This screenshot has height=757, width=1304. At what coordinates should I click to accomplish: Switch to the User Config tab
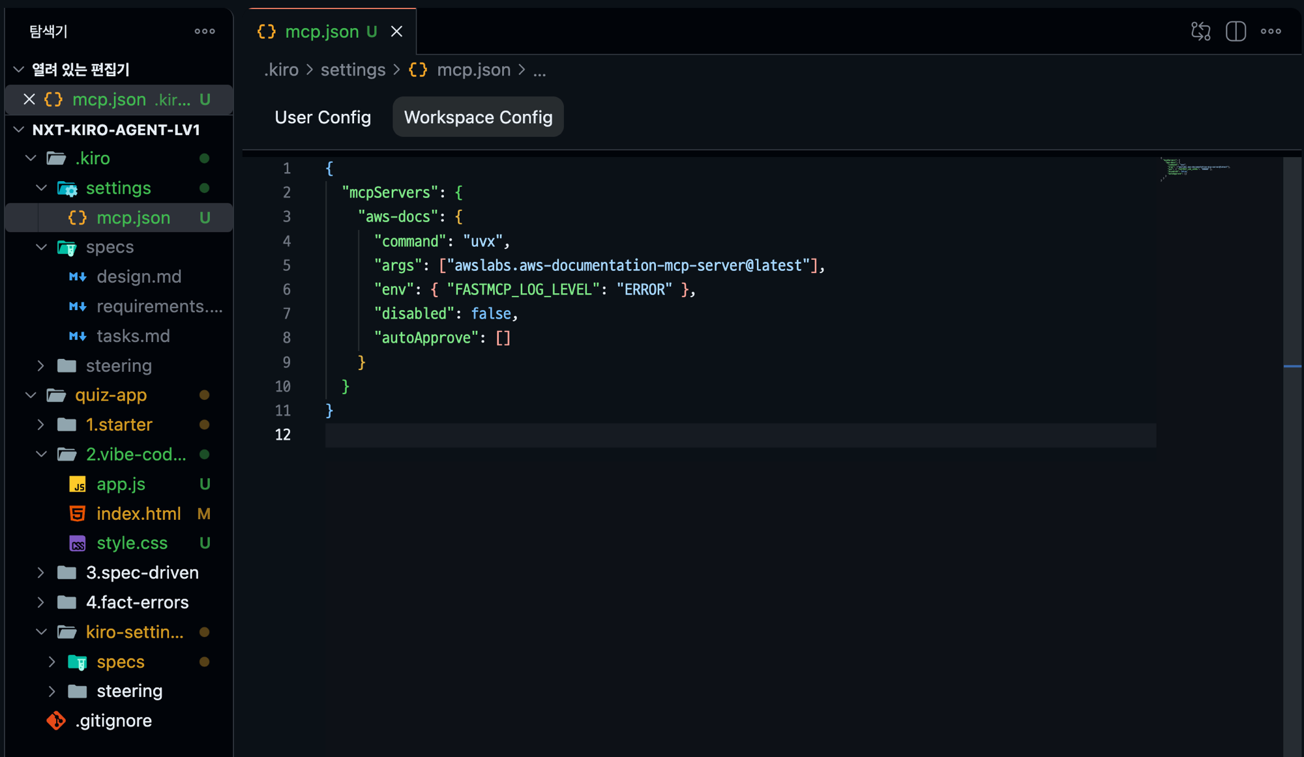[323, 117]
